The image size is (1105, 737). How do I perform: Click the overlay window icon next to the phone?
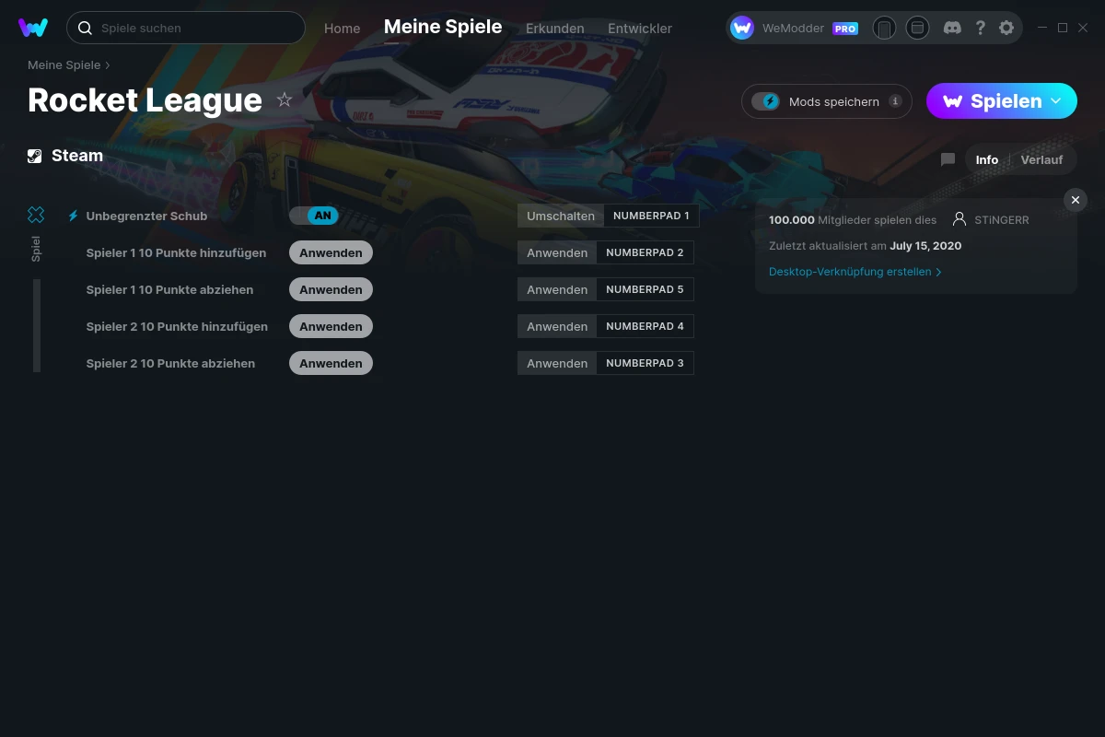(x=917, y=28)
